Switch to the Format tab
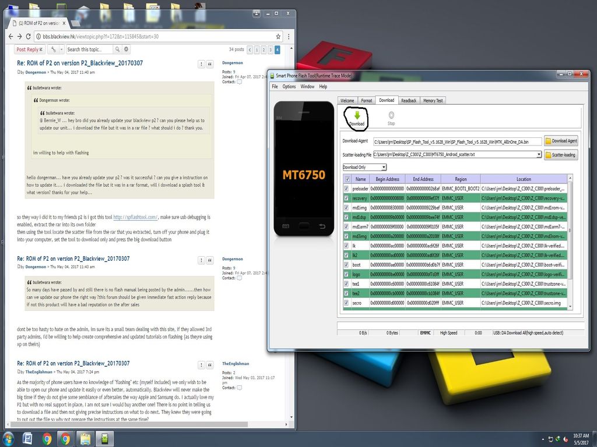The width and height of the screenshot is (597, 447). click(367, 101)
